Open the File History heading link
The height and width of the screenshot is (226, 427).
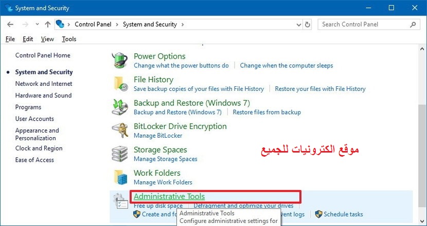(x=154, y=80)
